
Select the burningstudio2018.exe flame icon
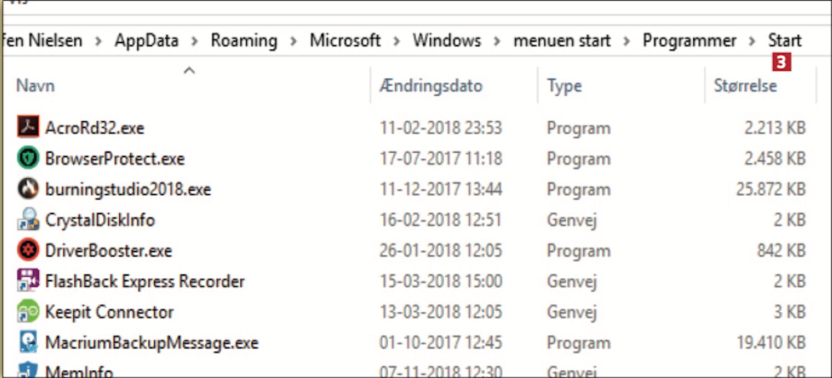28,189
